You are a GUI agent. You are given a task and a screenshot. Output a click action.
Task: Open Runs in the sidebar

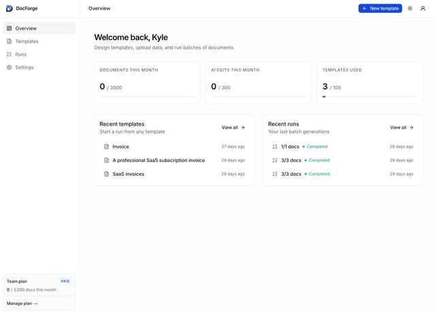point(39,54)
